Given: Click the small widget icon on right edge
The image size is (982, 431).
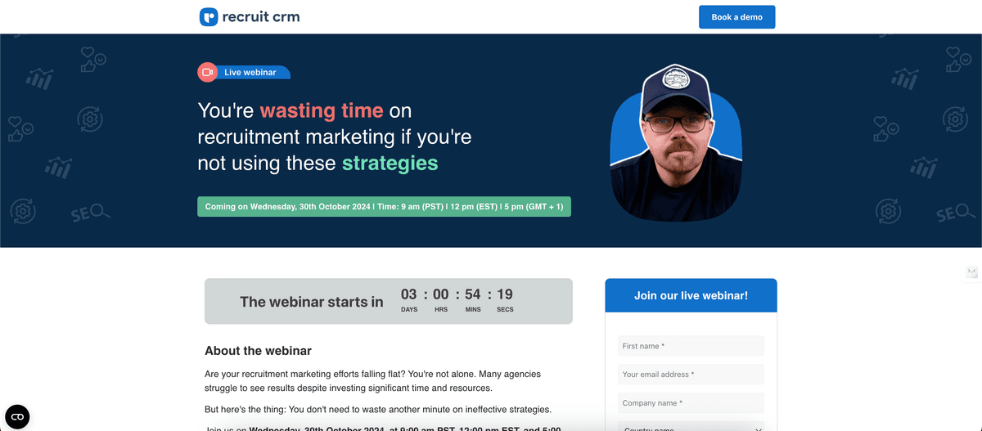Looking at the screenshot, I should [x=972, y=272].
